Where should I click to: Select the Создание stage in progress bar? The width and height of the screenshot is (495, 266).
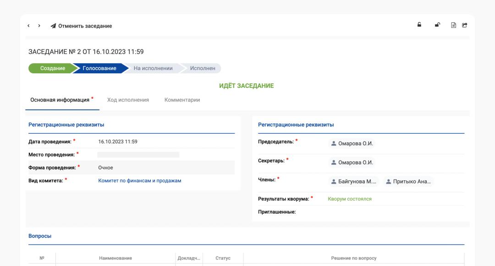click(x=52, y=68)
